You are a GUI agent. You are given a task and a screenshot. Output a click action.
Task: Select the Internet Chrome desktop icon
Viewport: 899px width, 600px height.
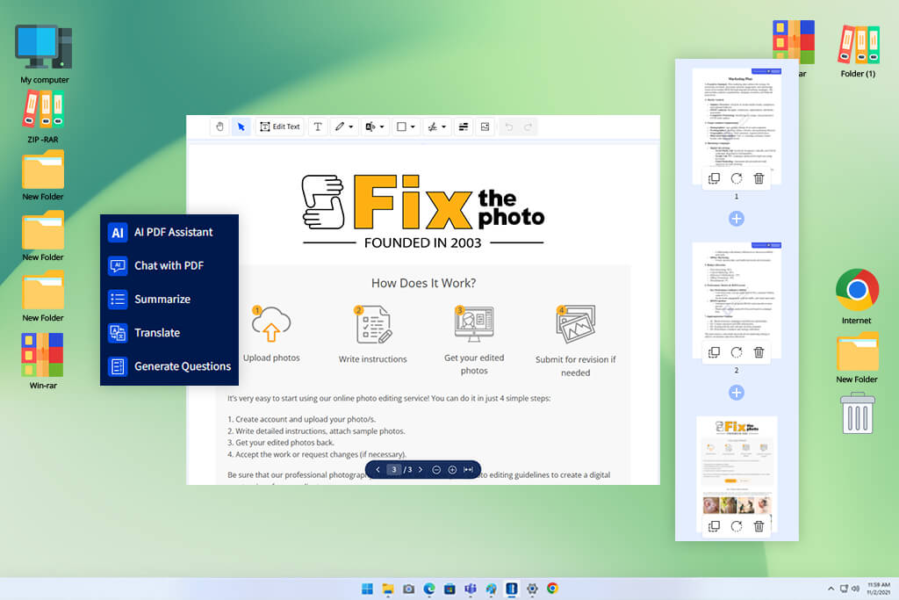coord(857,297)
